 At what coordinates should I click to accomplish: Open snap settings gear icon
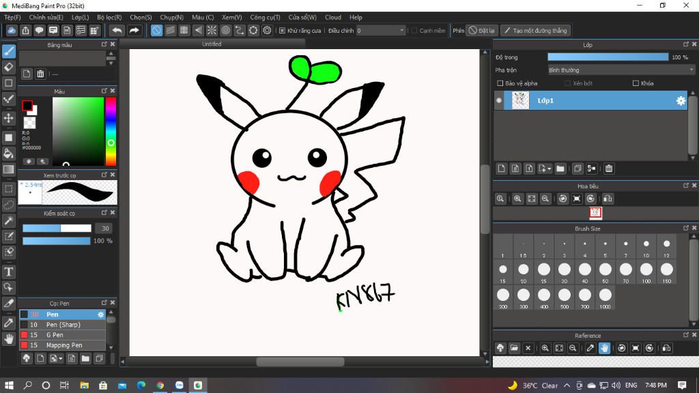(267, 30)
